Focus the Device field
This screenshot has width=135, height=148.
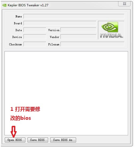point(35,37)
